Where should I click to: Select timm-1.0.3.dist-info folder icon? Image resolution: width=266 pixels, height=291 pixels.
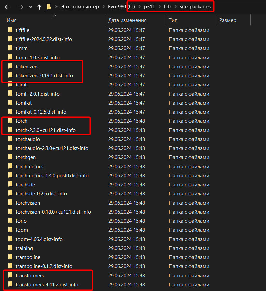10,57
